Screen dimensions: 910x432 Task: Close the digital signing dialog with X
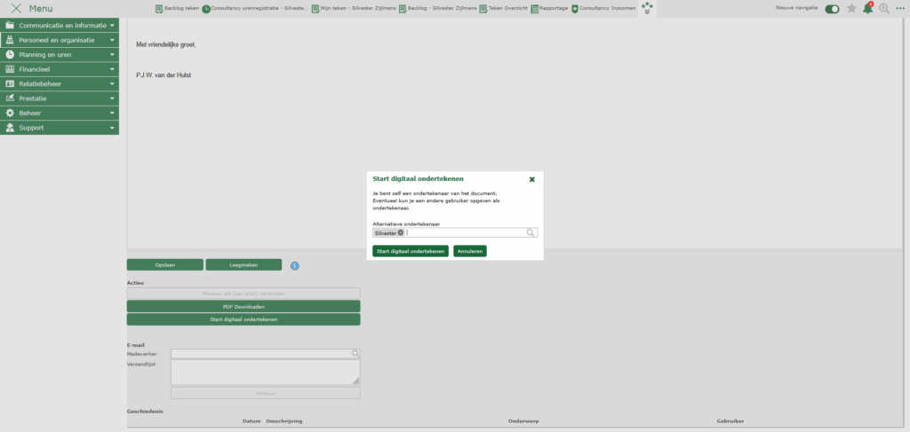pyautogui.click(x=532, y=179)
